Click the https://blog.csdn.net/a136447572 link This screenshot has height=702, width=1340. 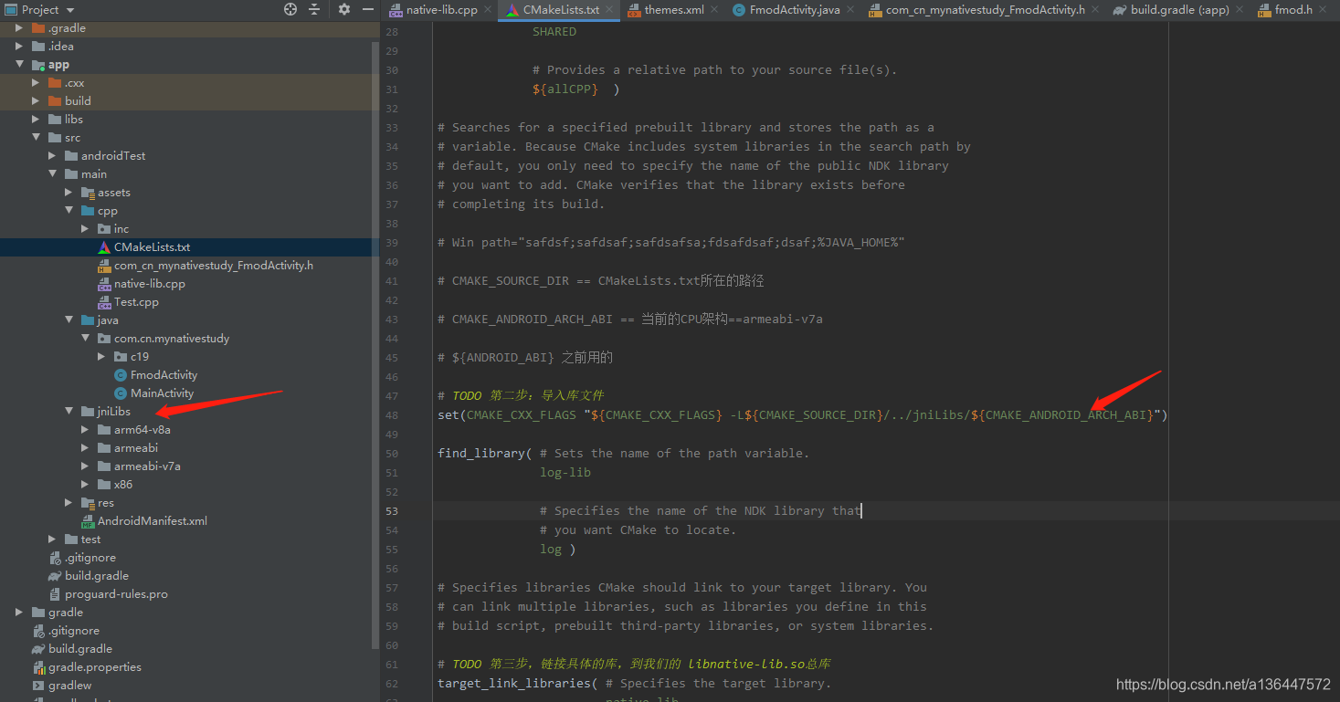tap(1223, 685)
